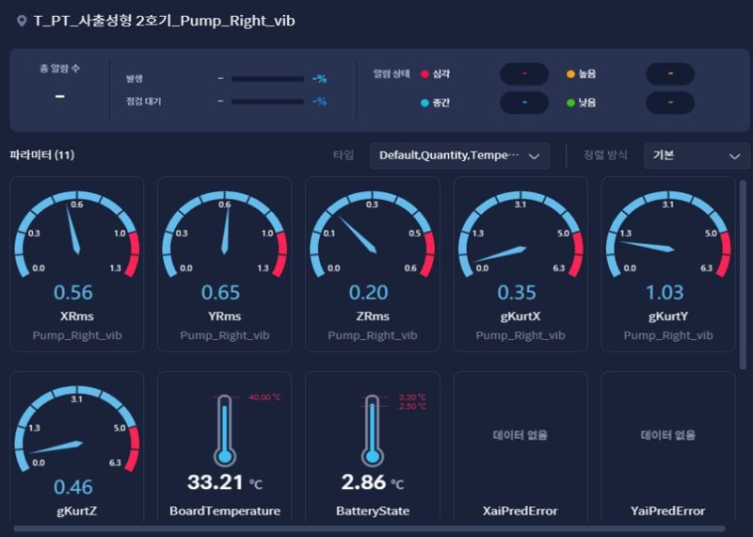Open the YaiPredError card with no data

668,447
